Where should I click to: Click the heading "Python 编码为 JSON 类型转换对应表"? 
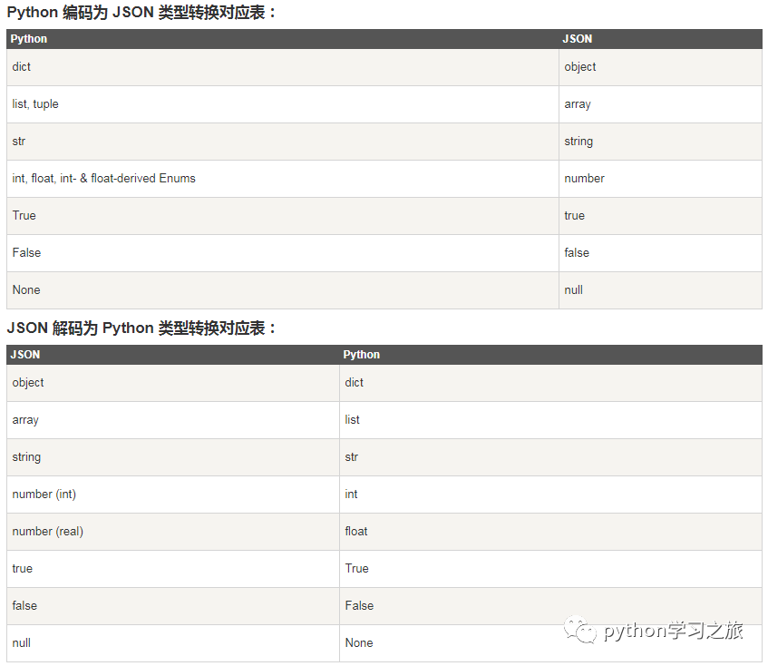pyautogui.click(x=141, y=13)
